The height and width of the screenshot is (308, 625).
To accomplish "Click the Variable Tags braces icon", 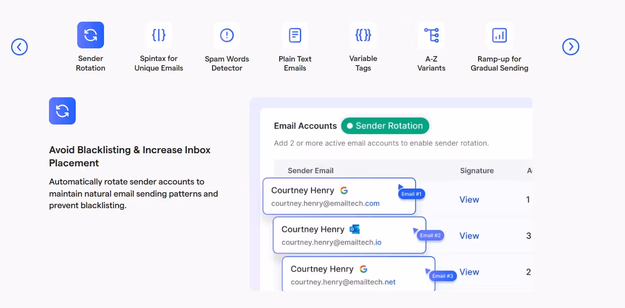I will pyautogui.click(x=363, y=35).
